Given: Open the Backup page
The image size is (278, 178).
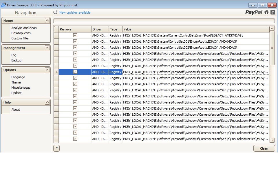Looking at the screenshot, I should coord(16,60).
